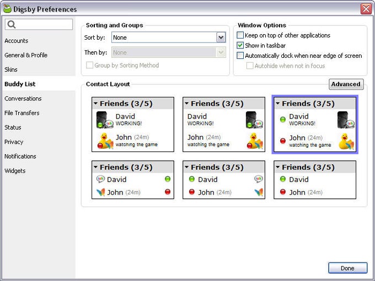Click the Digsby frog icon in title bar
The height and width of the screenshot is (281, 375).
coord(7,9)
